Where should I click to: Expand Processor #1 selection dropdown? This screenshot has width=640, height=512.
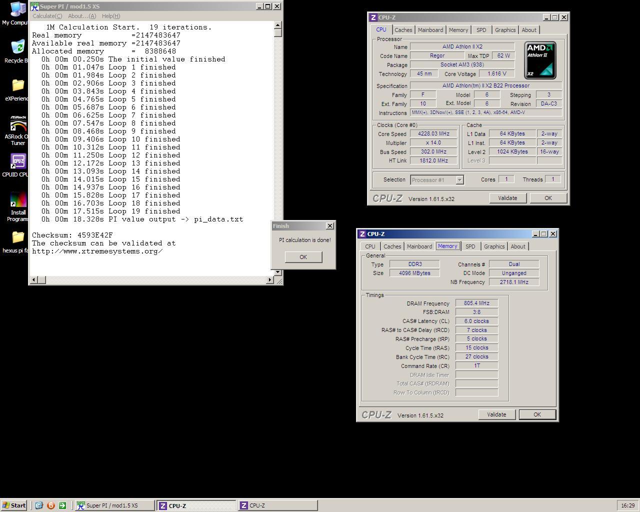click(459, 180)
